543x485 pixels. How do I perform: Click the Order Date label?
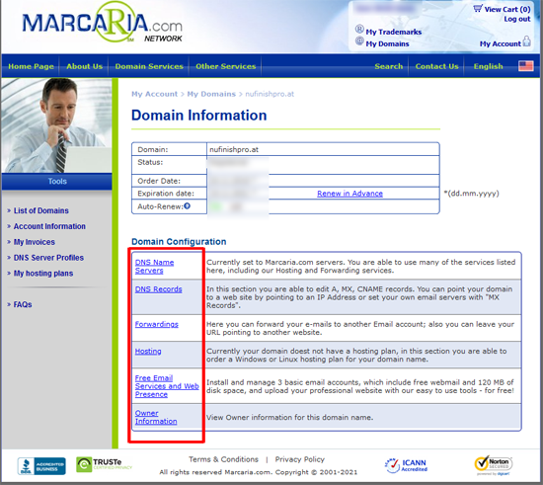(159, 181)
